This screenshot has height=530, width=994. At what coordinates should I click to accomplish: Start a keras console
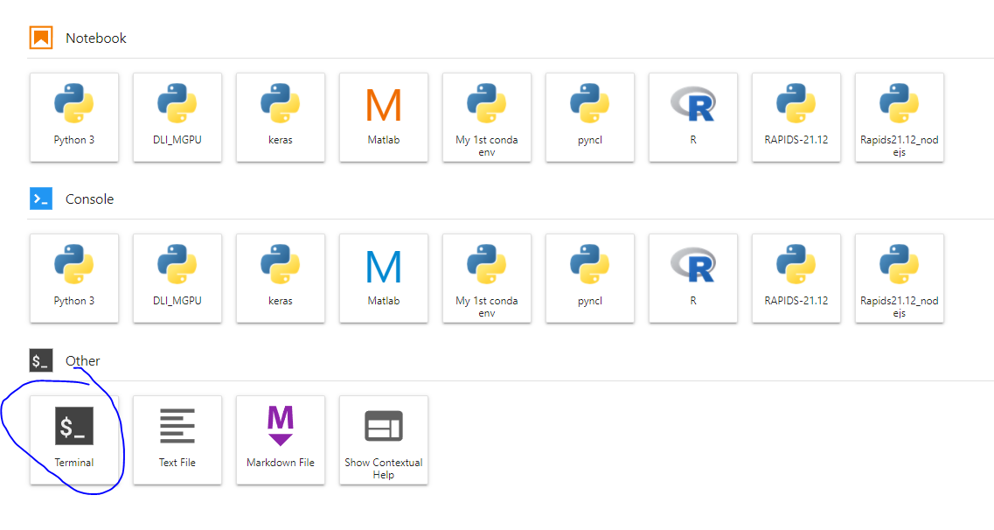[281, 278]
